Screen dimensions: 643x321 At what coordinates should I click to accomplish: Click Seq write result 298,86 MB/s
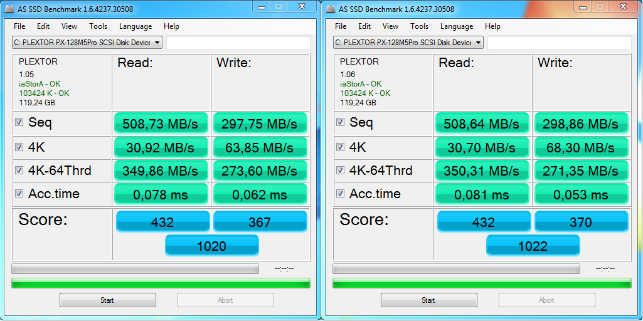[581, 124]
